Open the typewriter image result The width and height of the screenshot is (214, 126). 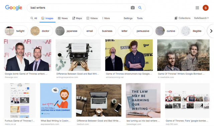78,55
